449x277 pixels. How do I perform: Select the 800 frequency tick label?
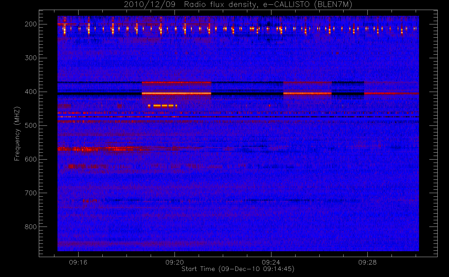click(31, 227)
